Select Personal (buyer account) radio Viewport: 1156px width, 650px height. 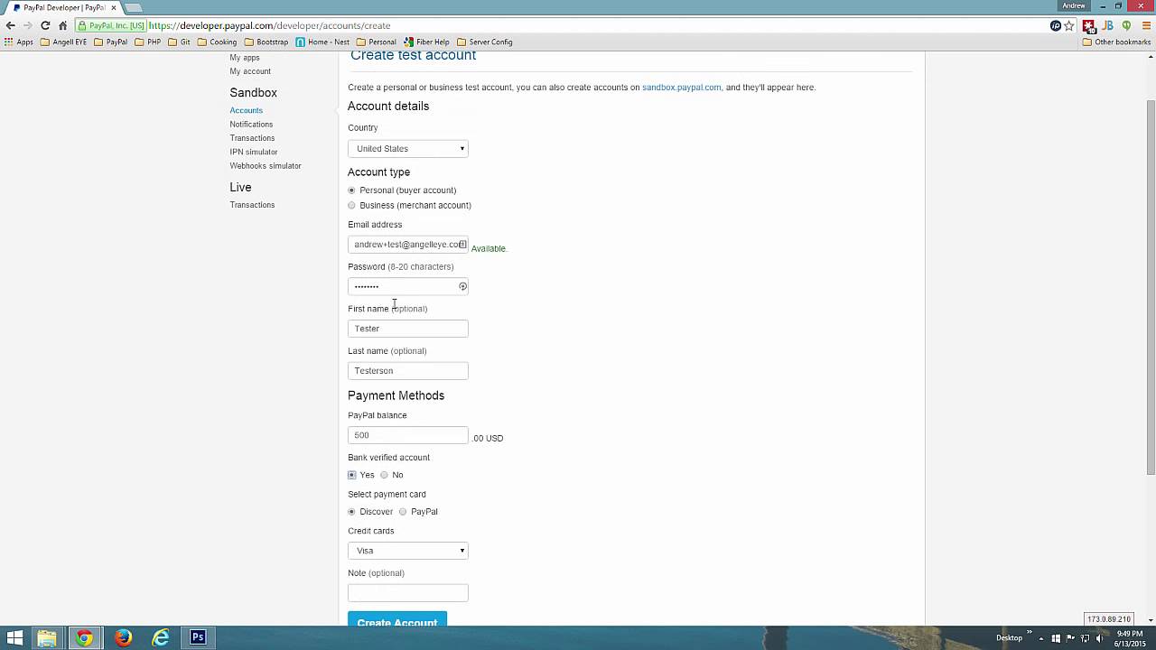click(x=351, y=190)
